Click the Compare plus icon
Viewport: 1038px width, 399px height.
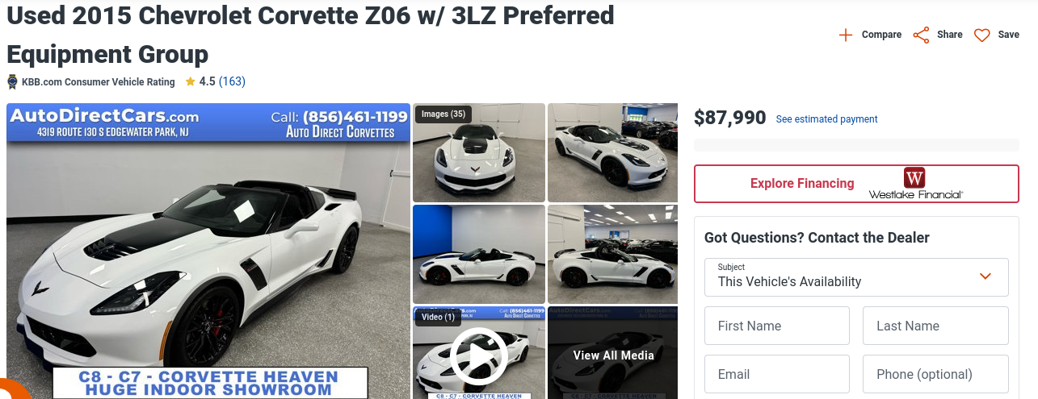coord(846,35)
